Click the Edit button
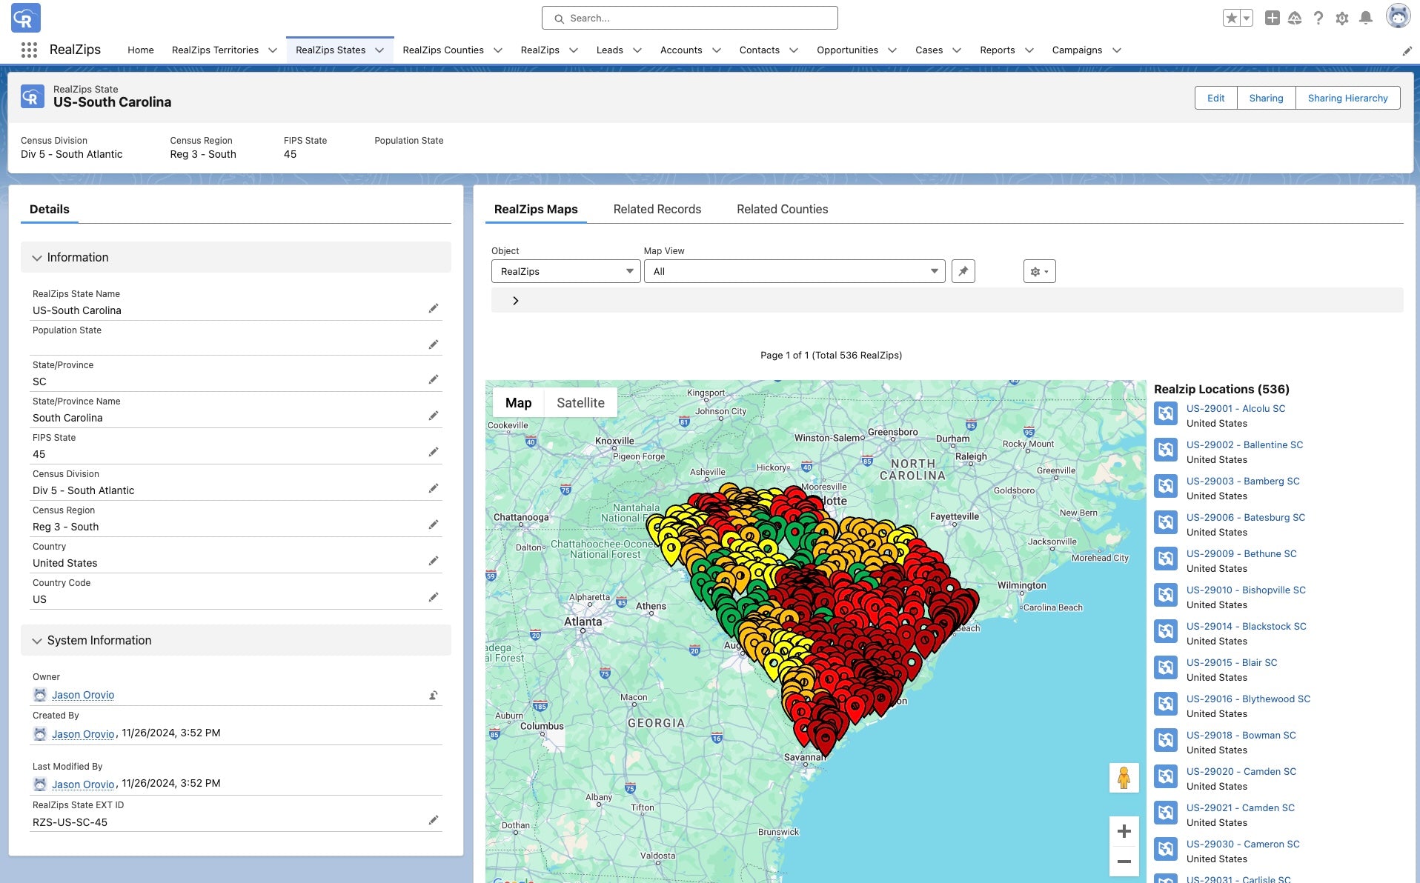Viewport: 1420px width, 883px height. point(1215,98)
